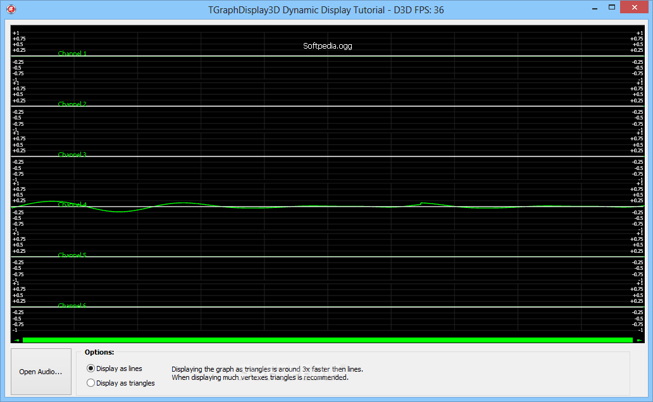Click the Channel 5 label
The width and height of the screenshot is (653, 402).
coord(72,255)
